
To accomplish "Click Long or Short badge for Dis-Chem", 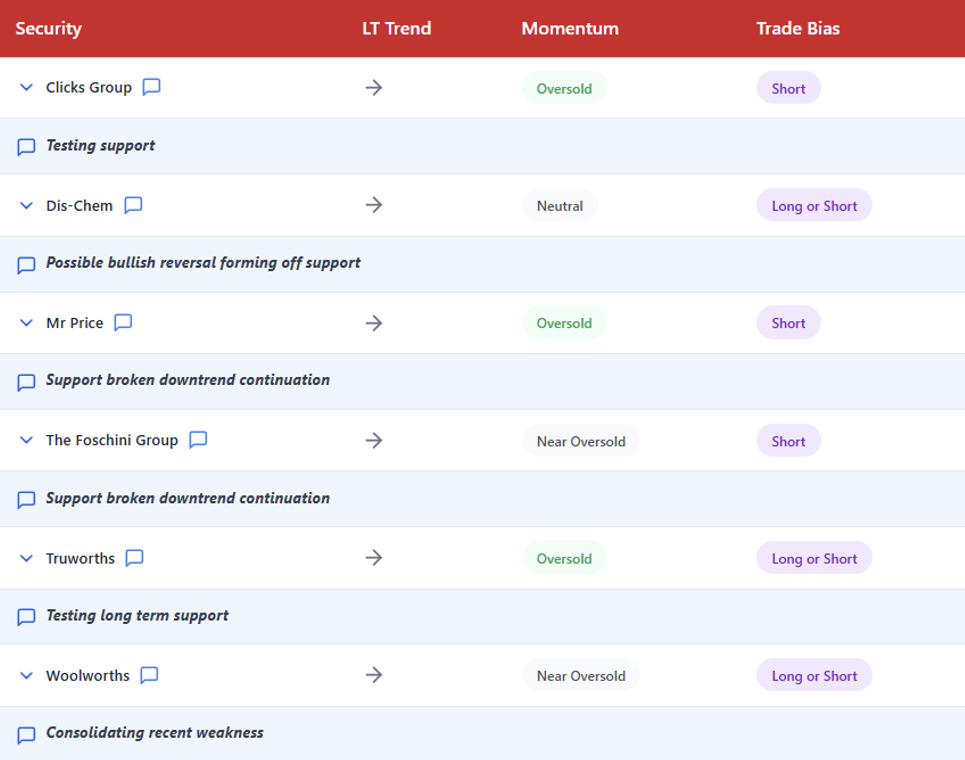I will pos(814,205).
